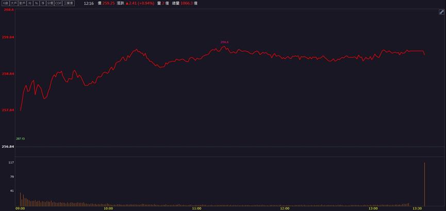Toggle the 散戶 retail-trader overlay button
This screenshot has height=211, width=446.
(x=23, y=4)
